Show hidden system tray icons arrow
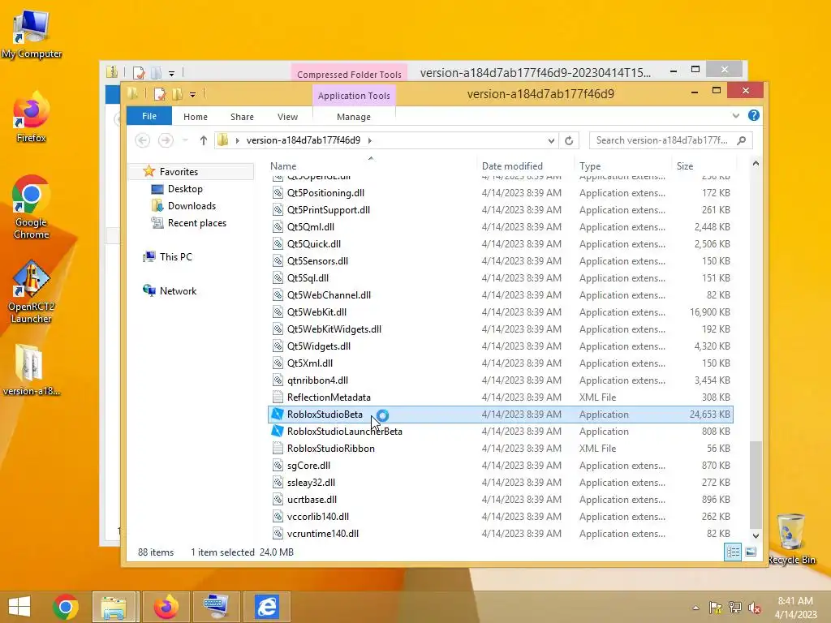The image size is (831, 623). (x=695, y=608)
